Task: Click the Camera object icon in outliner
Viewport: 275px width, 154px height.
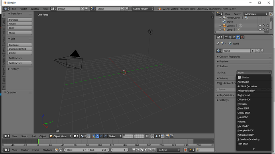Action: point(224,25)
